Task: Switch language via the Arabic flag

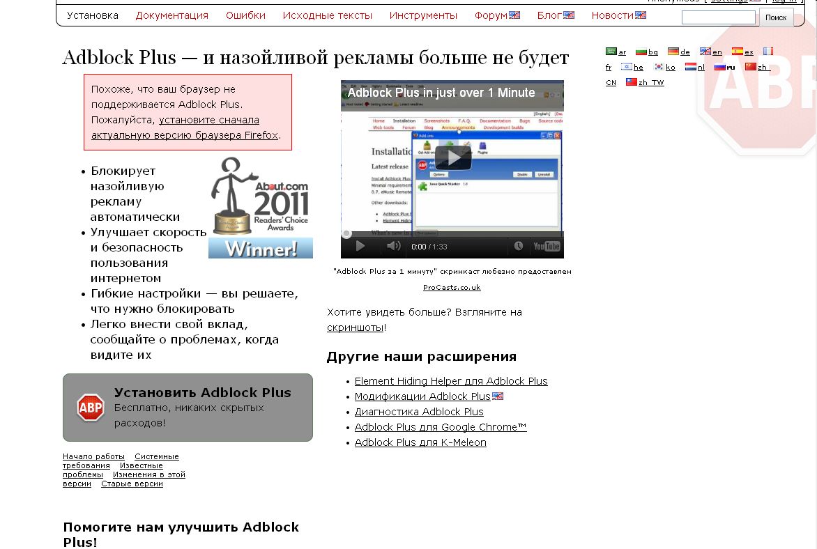Action: click(611, 51)
